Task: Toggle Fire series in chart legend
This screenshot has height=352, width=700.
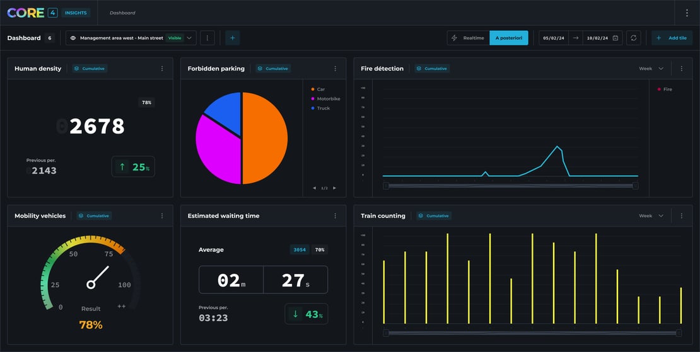Action: [665, 89]
